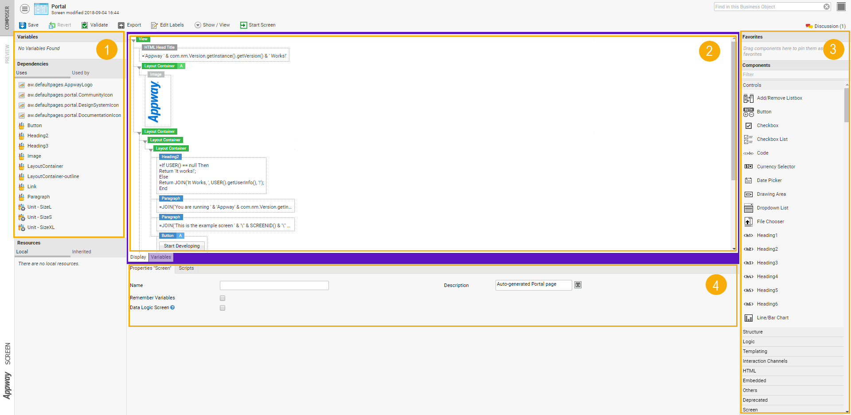
Task: Switch to the Scripts tab
Action: pyautogui.click(x=186, y=268)
